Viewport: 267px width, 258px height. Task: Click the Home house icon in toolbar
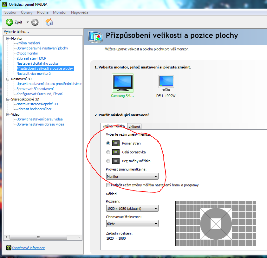[49, 22]
